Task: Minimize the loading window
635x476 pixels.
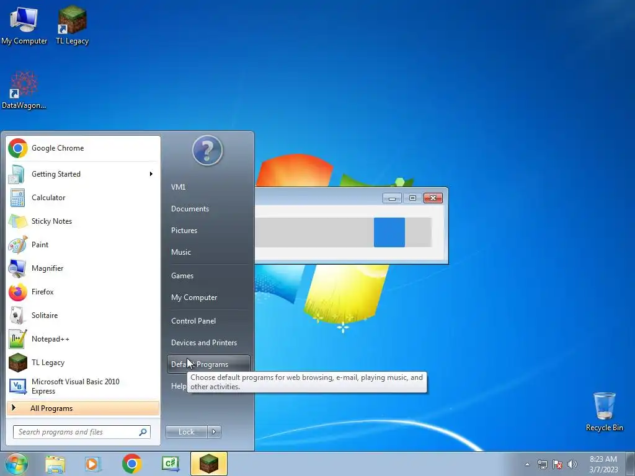Action: click(392, 198)
